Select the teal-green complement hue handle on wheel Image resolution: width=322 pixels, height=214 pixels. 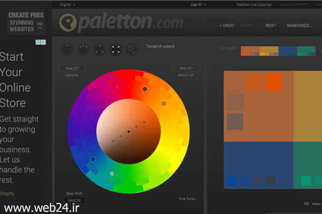[x=112, y=174]
